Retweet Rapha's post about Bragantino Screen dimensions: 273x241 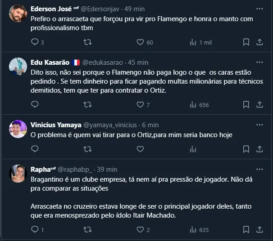(88, 230)
